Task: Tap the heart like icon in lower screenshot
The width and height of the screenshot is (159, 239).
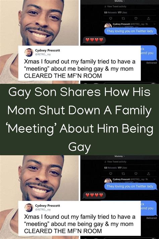Action: (x=136, y=173)
